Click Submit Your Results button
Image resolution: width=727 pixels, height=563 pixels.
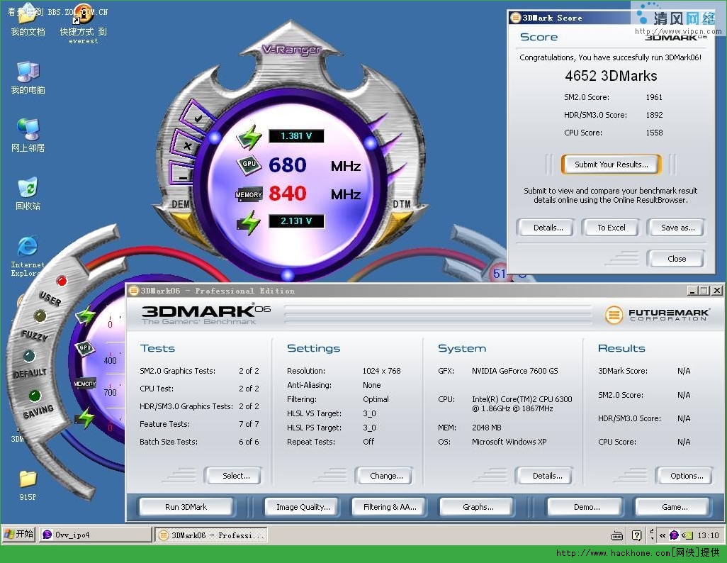[x=611, y=165]
